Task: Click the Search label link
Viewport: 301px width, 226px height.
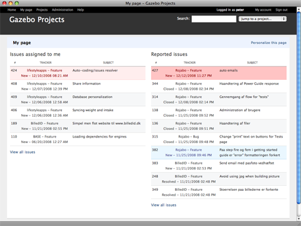Action: [x=183, y=19]
